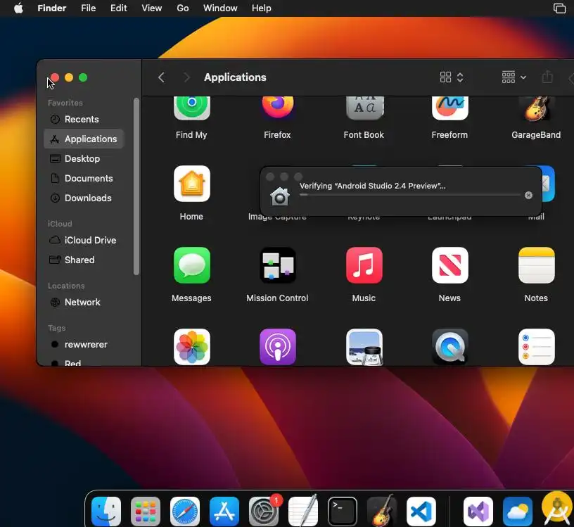Open GarageBand in the Applications folder

536,109
